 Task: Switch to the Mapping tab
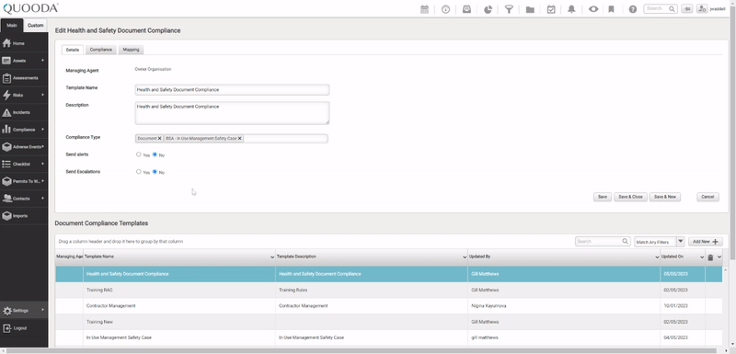click(131, 50)
